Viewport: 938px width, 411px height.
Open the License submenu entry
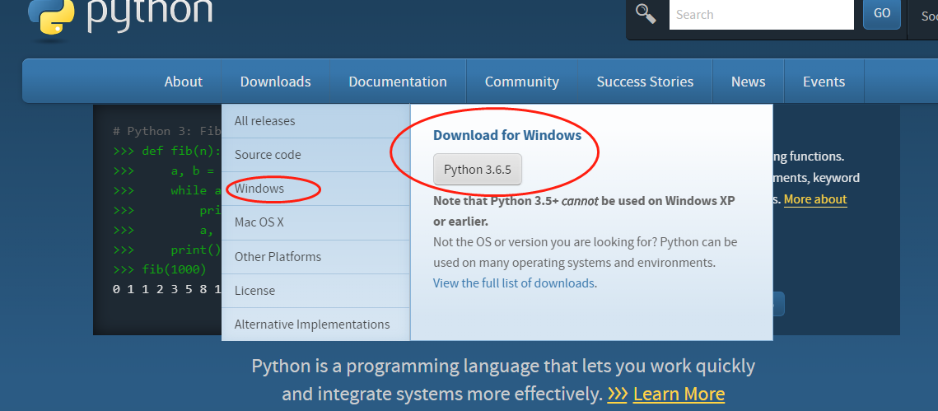pyautogui.click(x=254, y=291)
